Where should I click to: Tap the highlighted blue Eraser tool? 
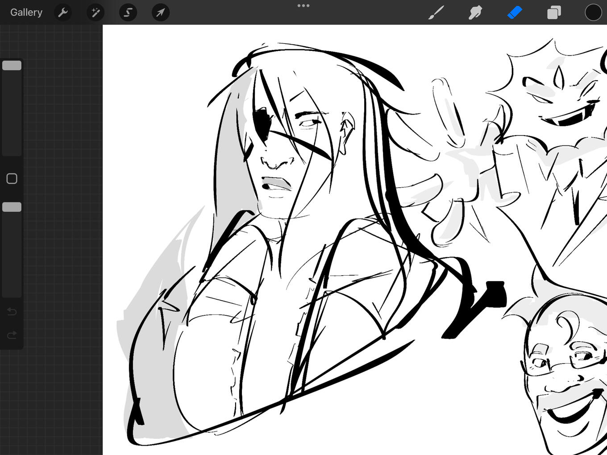(x=515, y=12)
